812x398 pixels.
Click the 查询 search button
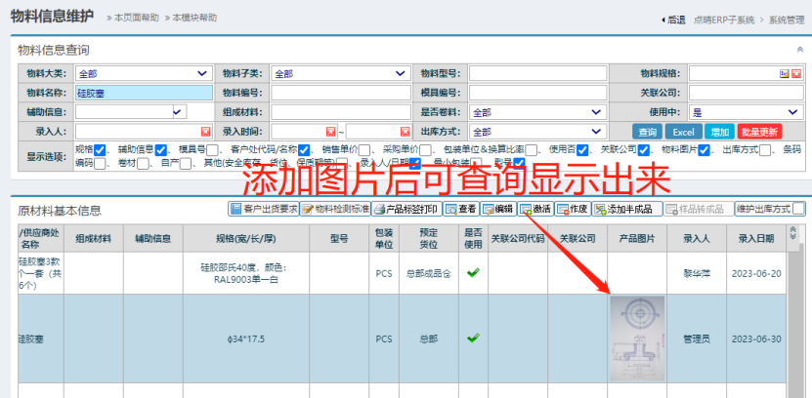pos(647,131)
